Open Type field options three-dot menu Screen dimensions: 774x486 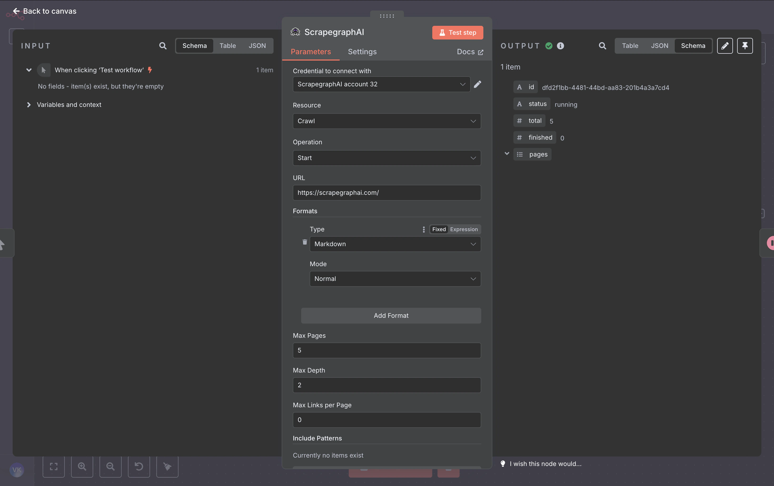[424, 229]
